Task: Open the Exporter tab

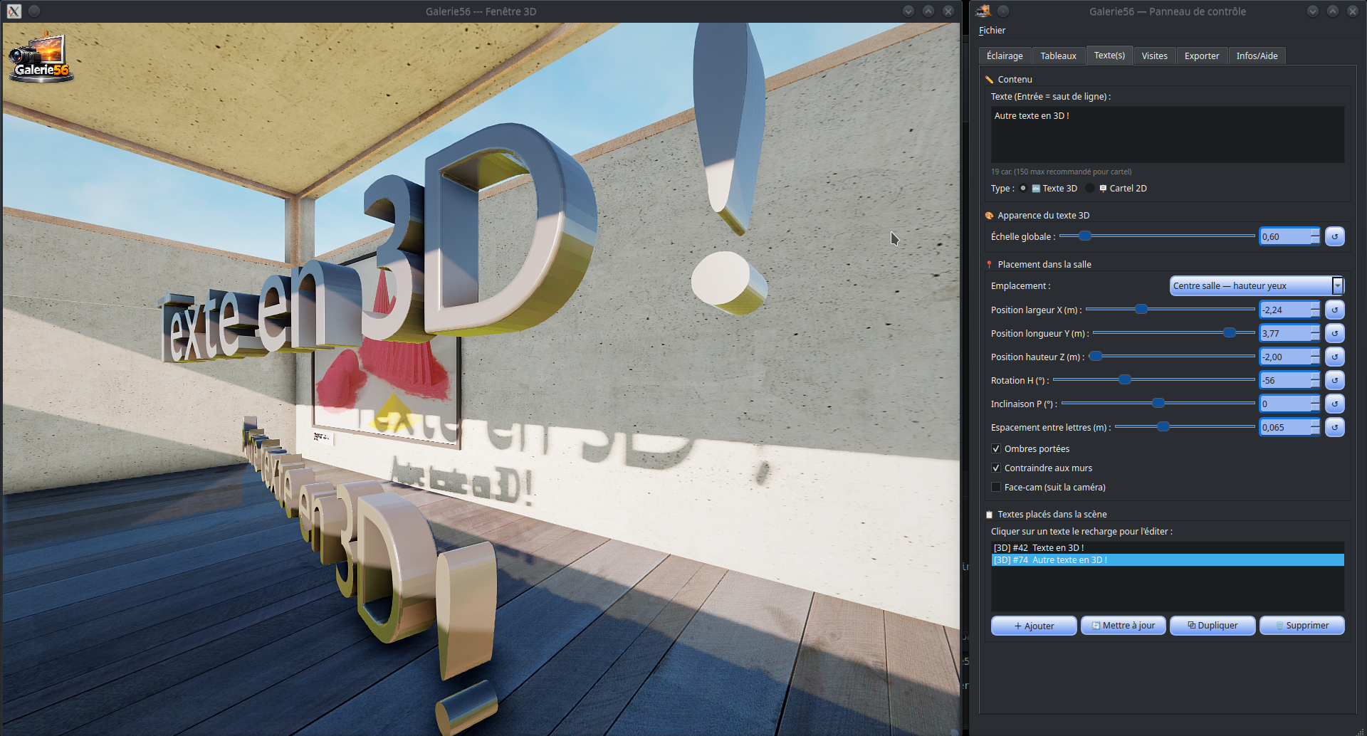Action: click(1202, 56)
